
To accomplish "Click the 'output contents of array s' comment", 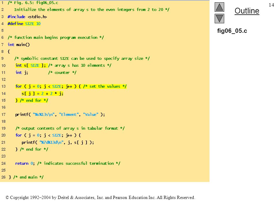I will tap(70, 128).
